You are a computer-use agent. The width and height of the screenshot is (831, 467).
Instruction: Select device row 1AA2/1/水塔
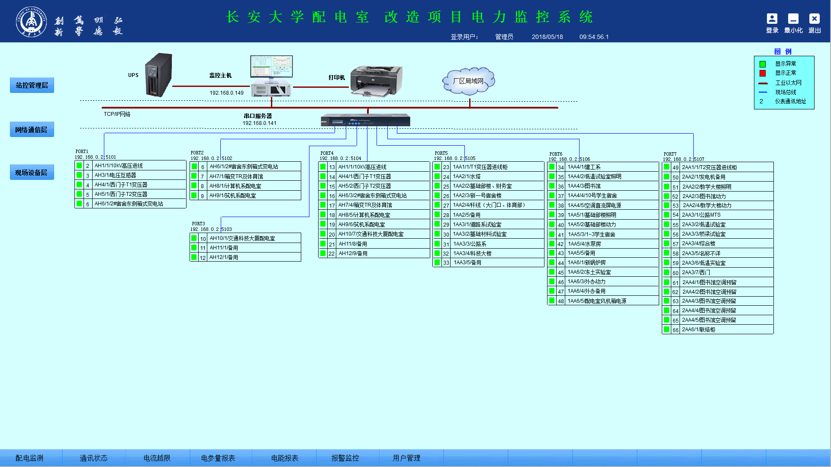[467, 177]
